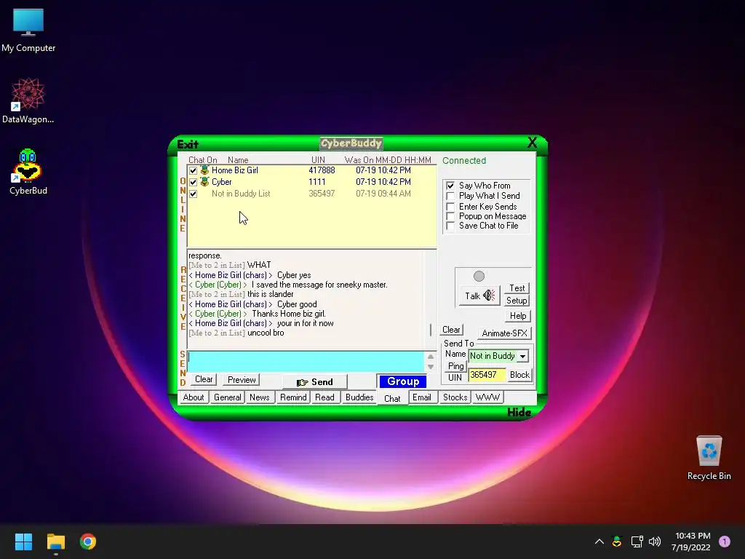This screenshot has height=559, width=745.
Task: Open the Recycle Bin
Action: tap(709, 458)
